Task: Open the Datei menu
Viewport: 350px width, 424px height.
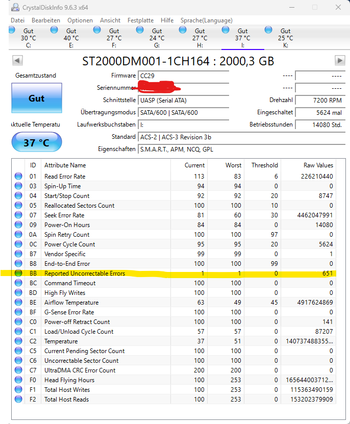Action: pyautogui.click(x=17, y=20)
